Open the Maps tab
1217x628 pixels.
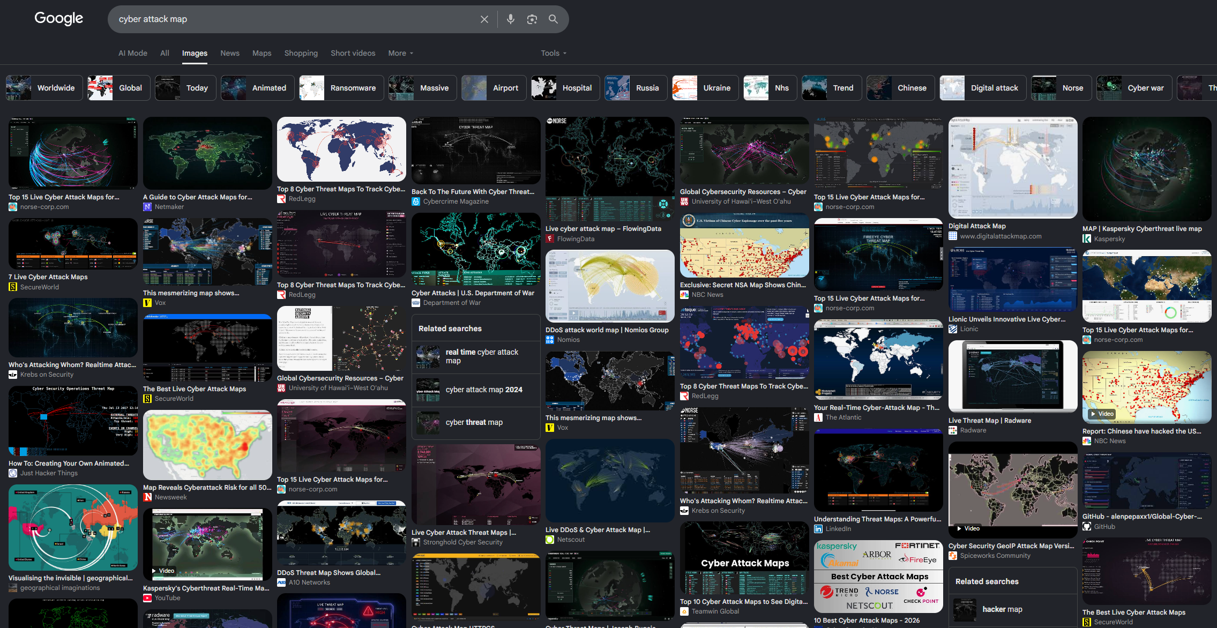point(262,53)
